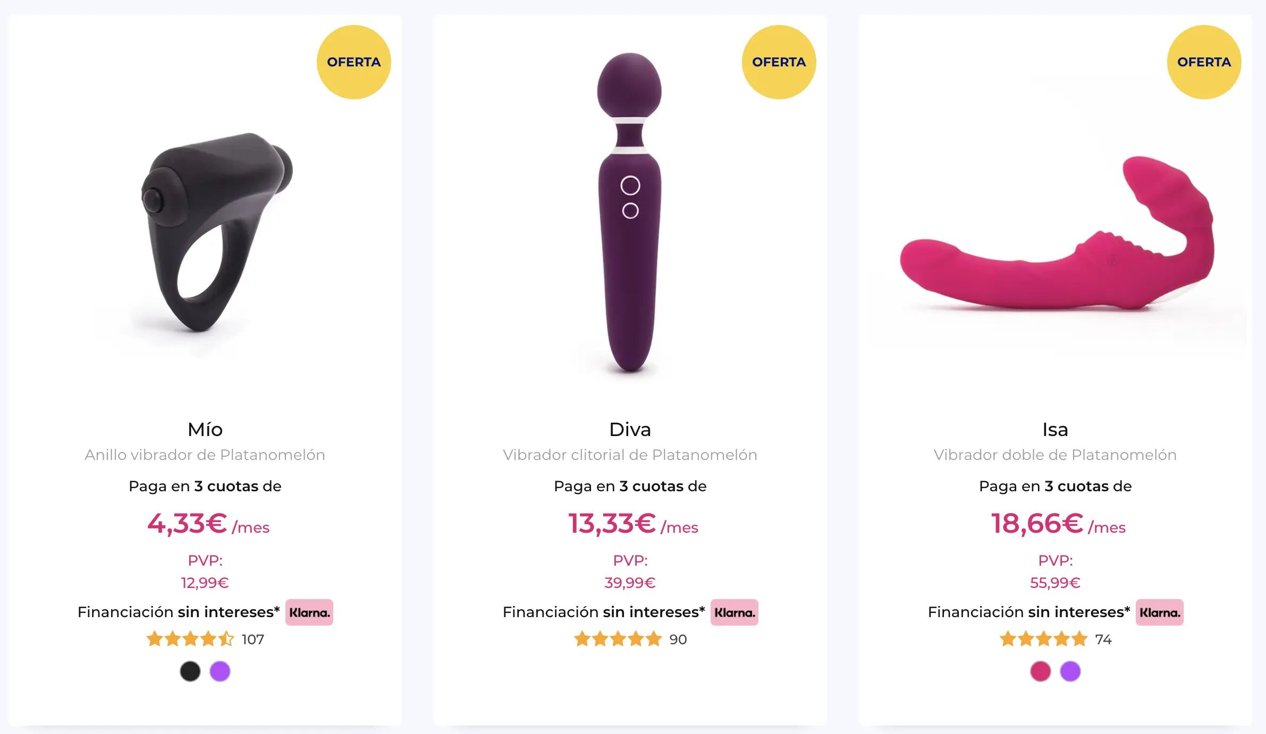This screenshot has width=1266, height=734.
Task: Click the Diva product image
Action: click(x=630, y=212)
